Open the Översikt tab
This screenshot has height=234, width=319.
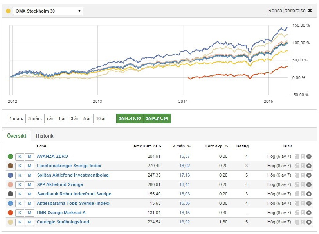pyautogui.click(x=17, y=136)
